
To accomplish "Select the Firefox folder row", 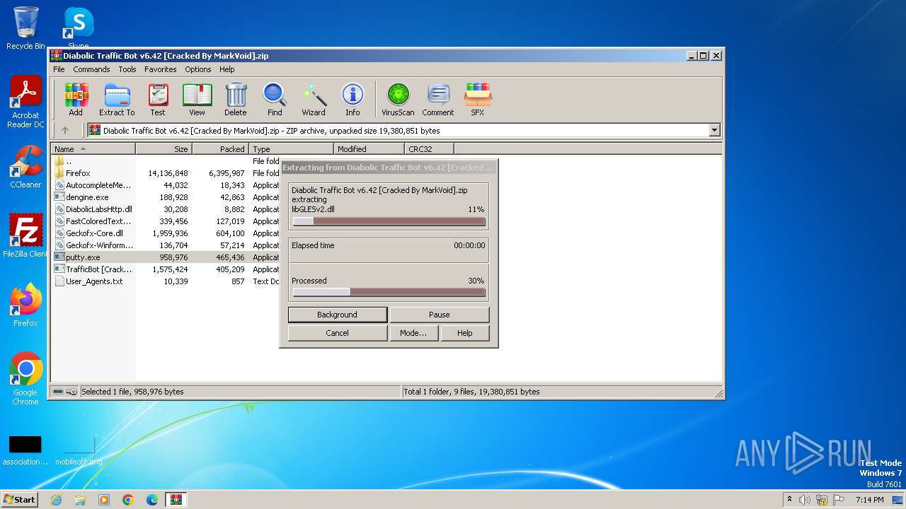I will pos(166,173).
